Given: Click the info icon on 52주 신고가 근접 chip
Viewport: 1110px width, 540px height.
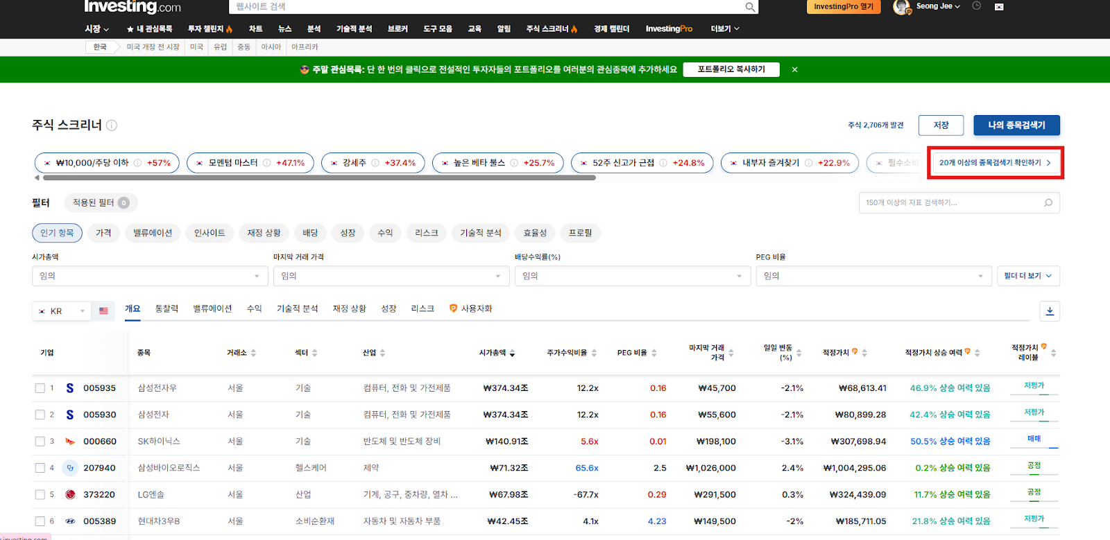Looking at the screenshot, I should click(x=663, y=163).
